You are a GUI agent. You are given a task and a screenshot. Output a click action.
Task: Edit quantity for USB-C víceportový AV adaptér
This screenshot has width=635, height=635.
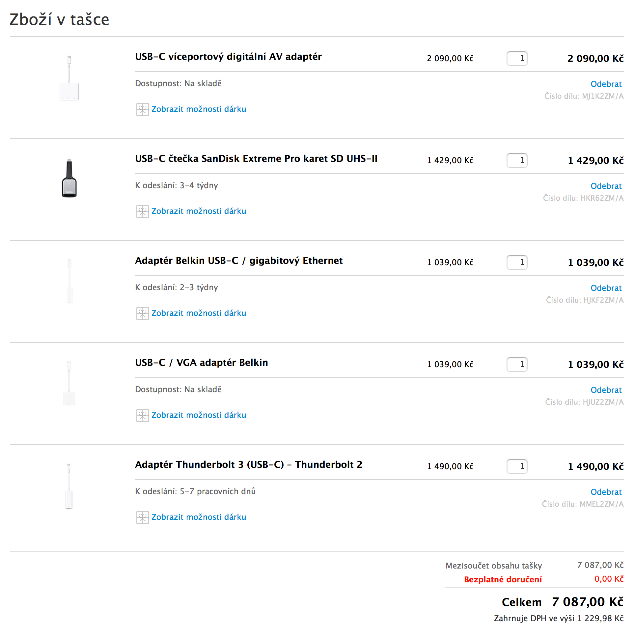tap(517, 59)
